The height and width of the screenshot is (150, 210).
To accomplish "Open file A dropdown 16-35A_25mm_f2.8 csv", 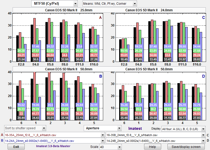I will pos(54,135).
